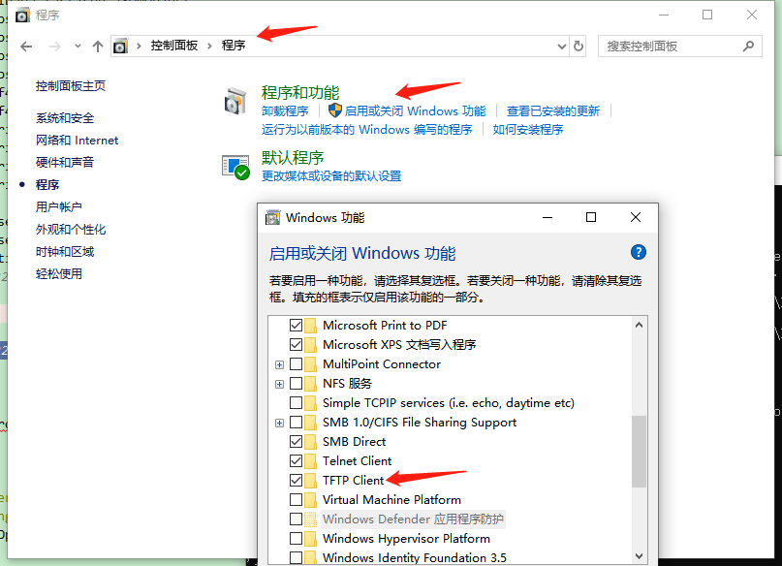The image size is (782, 566).
Task: Select 系统和安全 in the left sidebar
Action: [x=66, y=117]
